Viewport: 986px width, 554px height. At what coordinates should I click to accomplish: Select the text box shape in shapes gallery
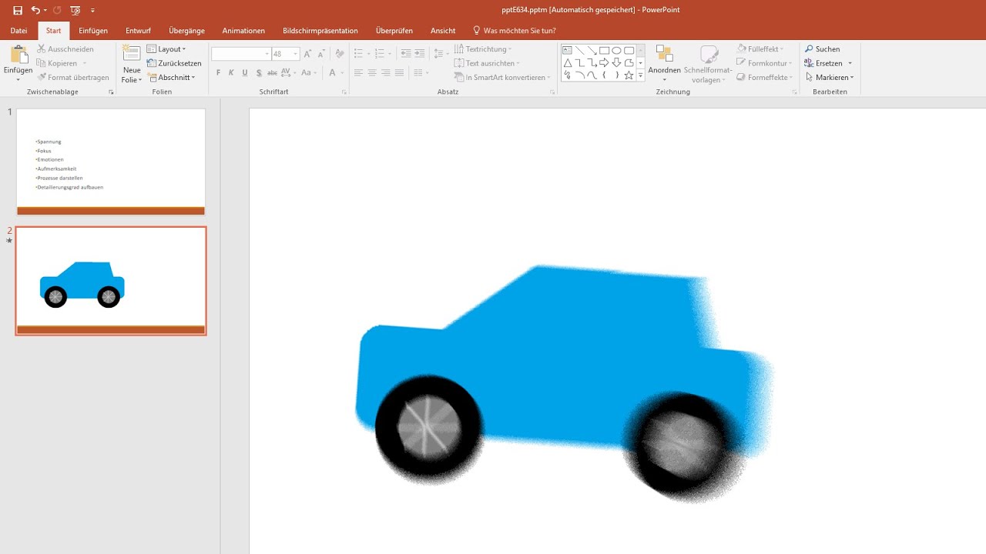coord(567,50)
